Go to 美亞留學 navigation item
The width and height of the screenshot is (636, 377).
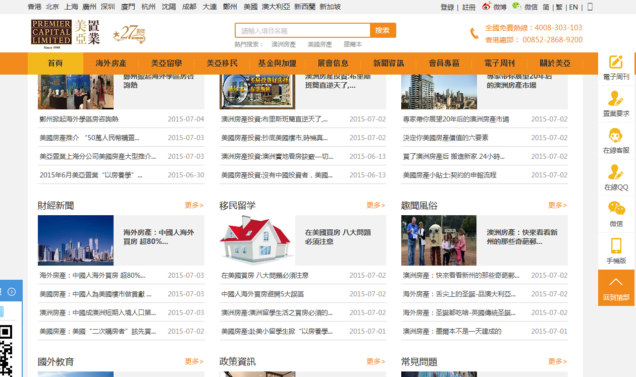coord(167,64)
